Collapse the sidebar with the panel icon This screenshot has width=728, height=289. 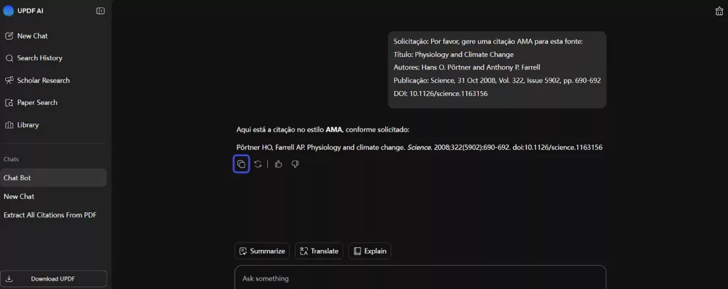tap(100, 11)
